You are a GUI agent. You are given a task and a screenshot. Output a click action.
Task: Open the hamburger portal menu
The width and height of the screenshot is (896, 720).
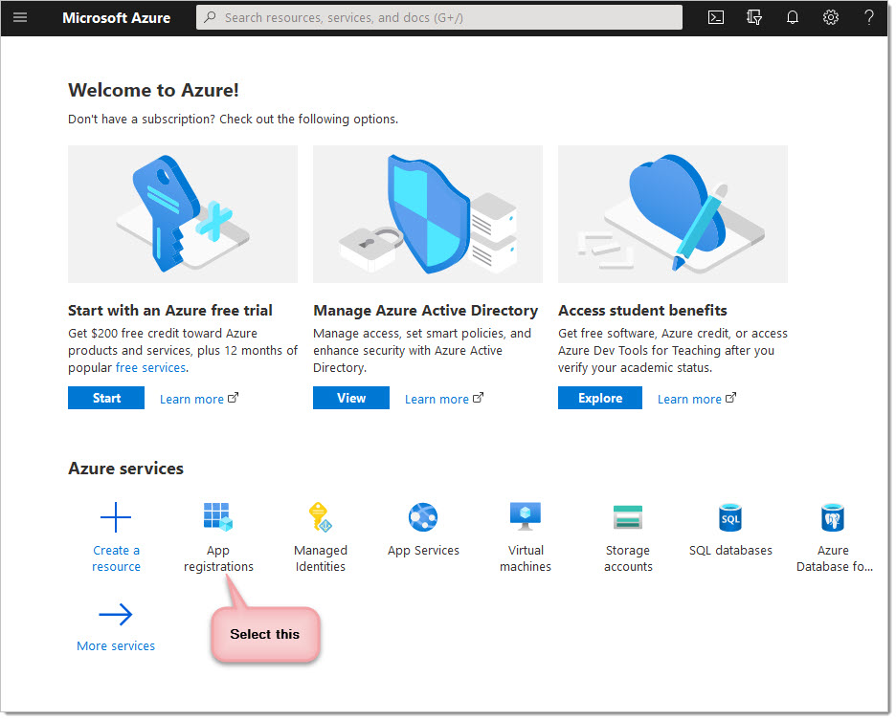[x=20, y=17]
